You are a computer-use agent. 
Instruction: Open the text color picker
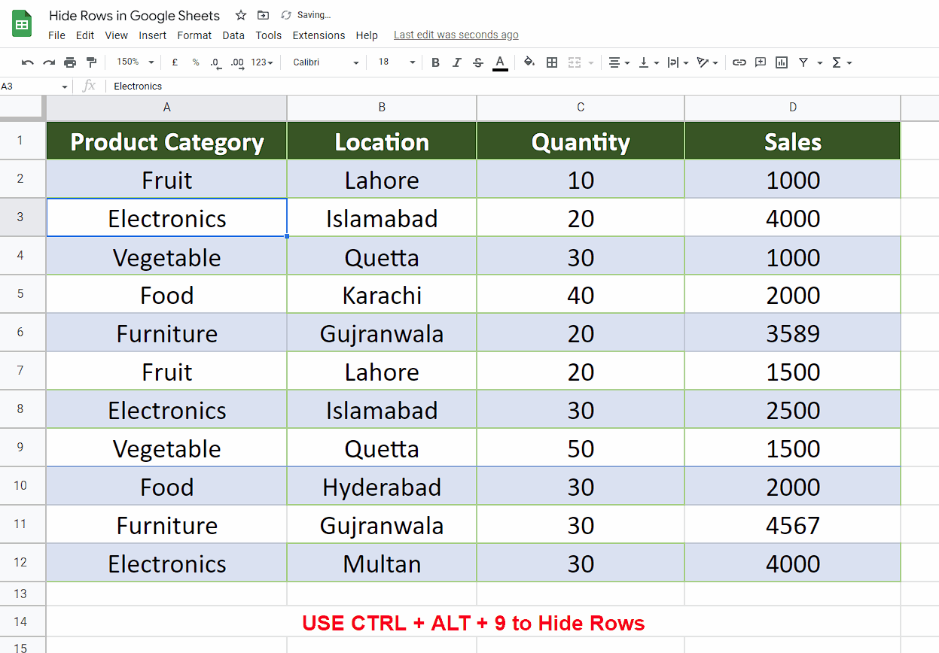coord(500,62)
